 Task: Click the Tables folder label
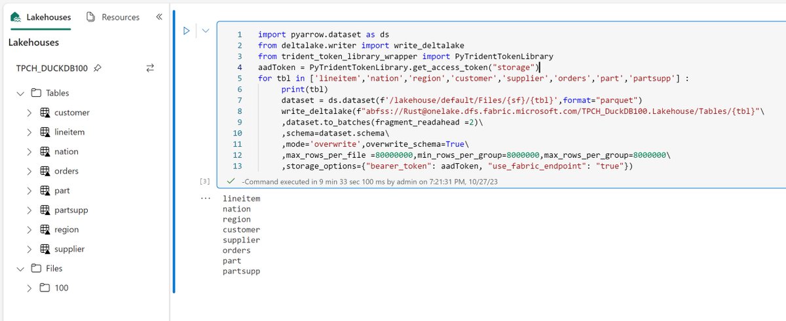[x=58, y=93]
